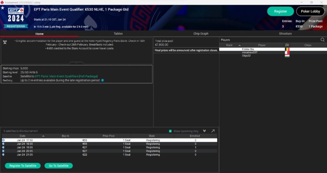Screen dimensions: 327x173
Task: Click the EPT 2024 logo
Action: [16, 15]
